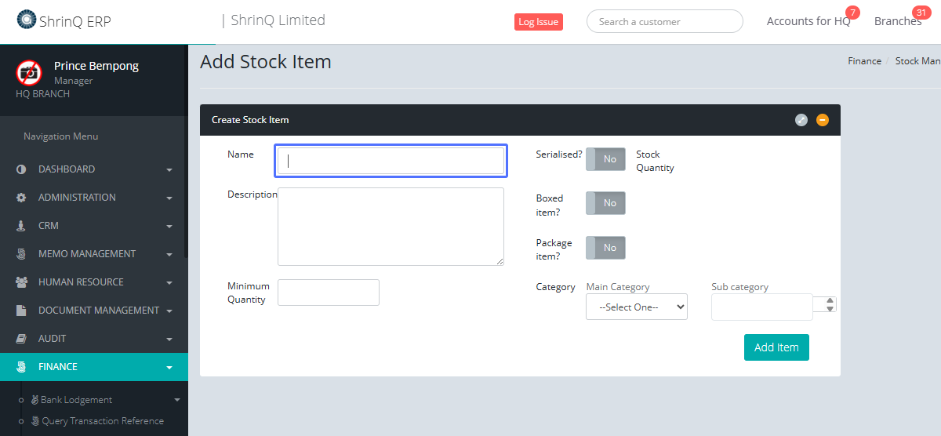Click the Document Management file icon

21,311
